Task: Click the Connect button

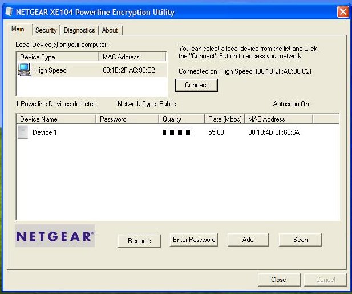Action: (196, 85)
